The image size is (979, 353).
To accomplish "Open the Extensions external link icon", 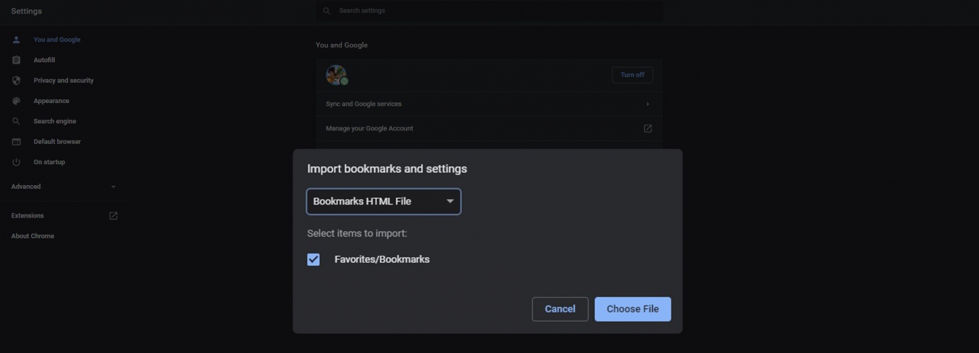I will [x=113, y=216].
